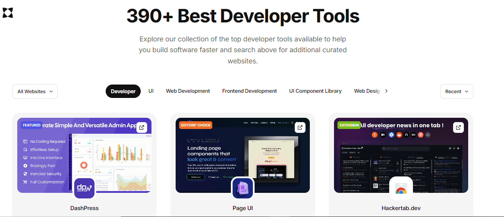Screen dimensions: 504x217
Task: Select the Web Development category tab
Action: pyautogui.click(x=188, y=91)
